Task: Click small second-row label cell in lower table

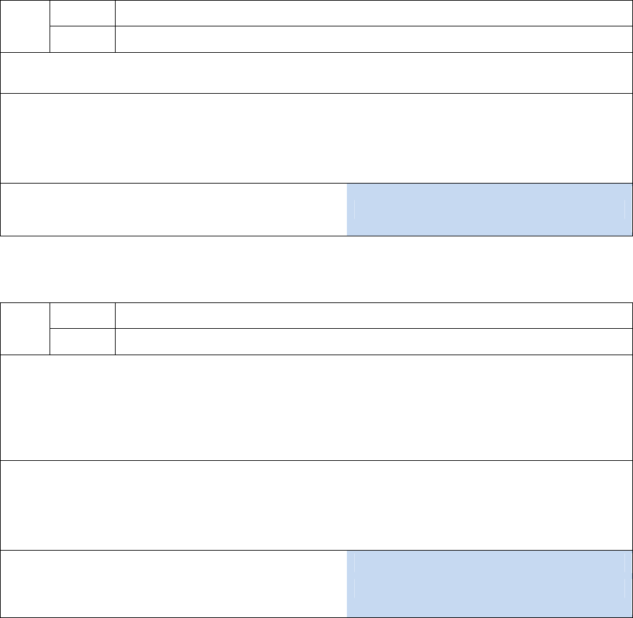Action: 83,342
